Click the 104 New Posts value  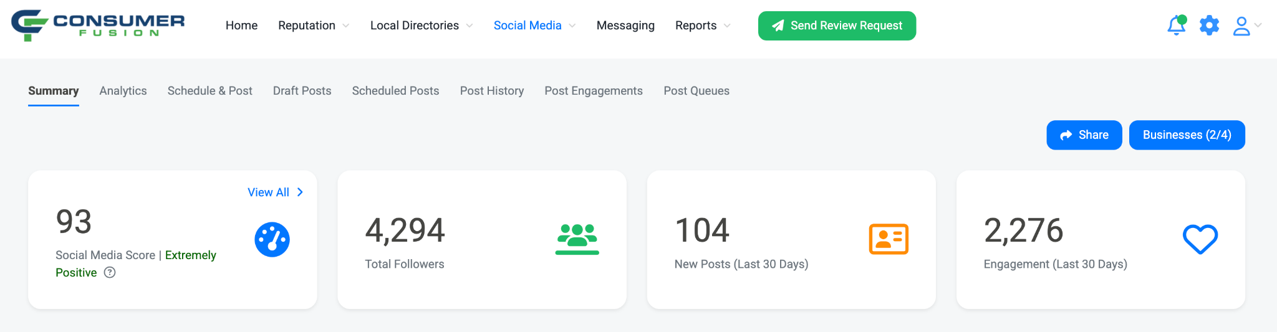pyautogui.click(x=702, y=230)
